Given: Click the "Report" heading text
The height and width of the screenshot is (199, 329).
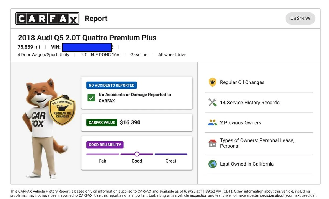Looking at the screenshot, I should [96, 19].
